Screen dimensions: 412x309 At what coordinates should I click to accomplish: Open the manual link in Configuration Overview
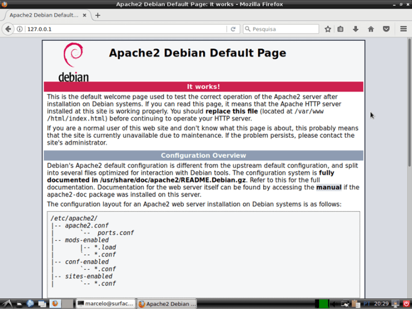click(328, 187)
